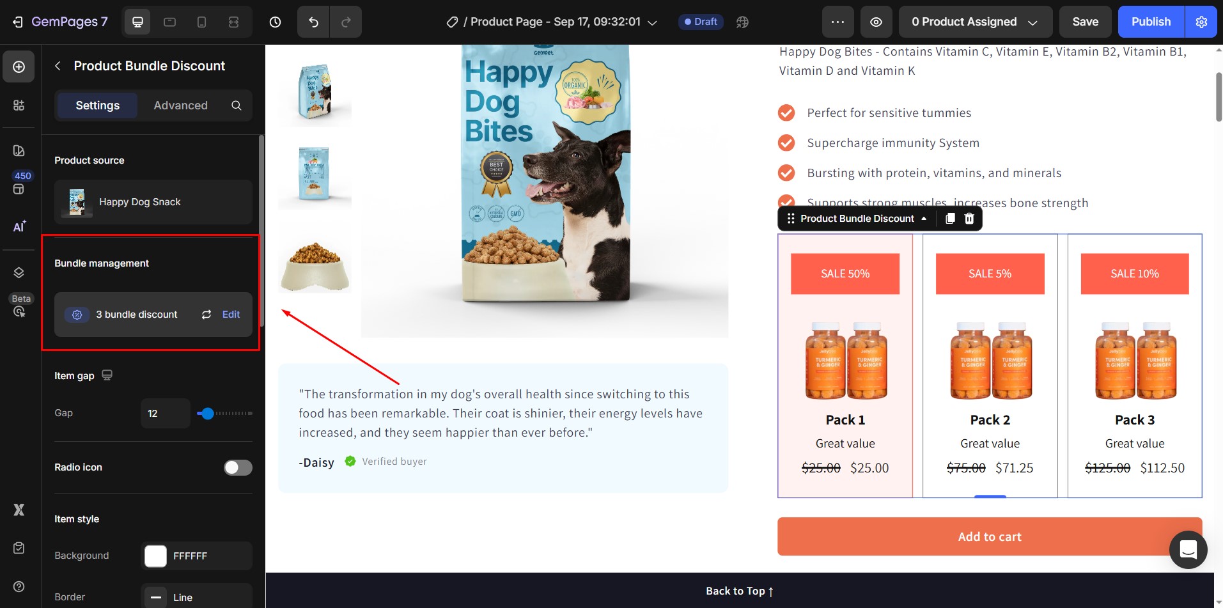Open the page title dropdown chevron
The height and width of the screenshot is (608, 1223).
[x=653, y=22]
